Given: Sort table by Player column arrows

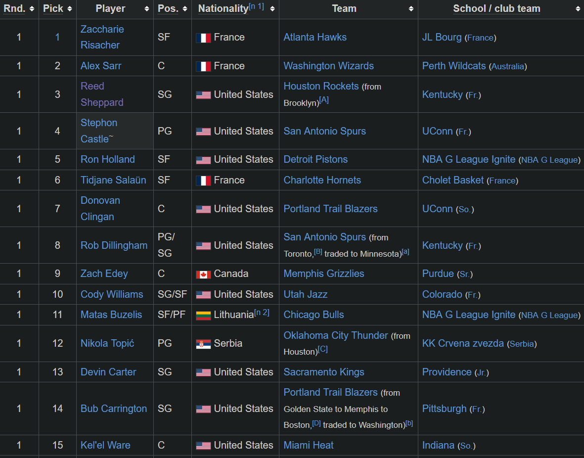Looking at the screenshot, I should pyautogui.click(x=147, y=8).
